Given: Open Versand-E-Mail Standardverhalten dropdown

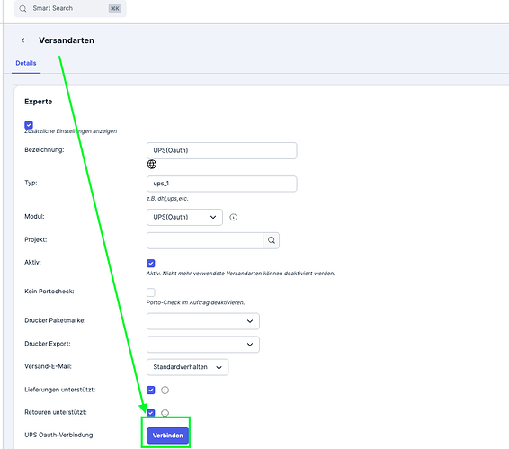Looking at the screenshot, I should tap(187, 367).
